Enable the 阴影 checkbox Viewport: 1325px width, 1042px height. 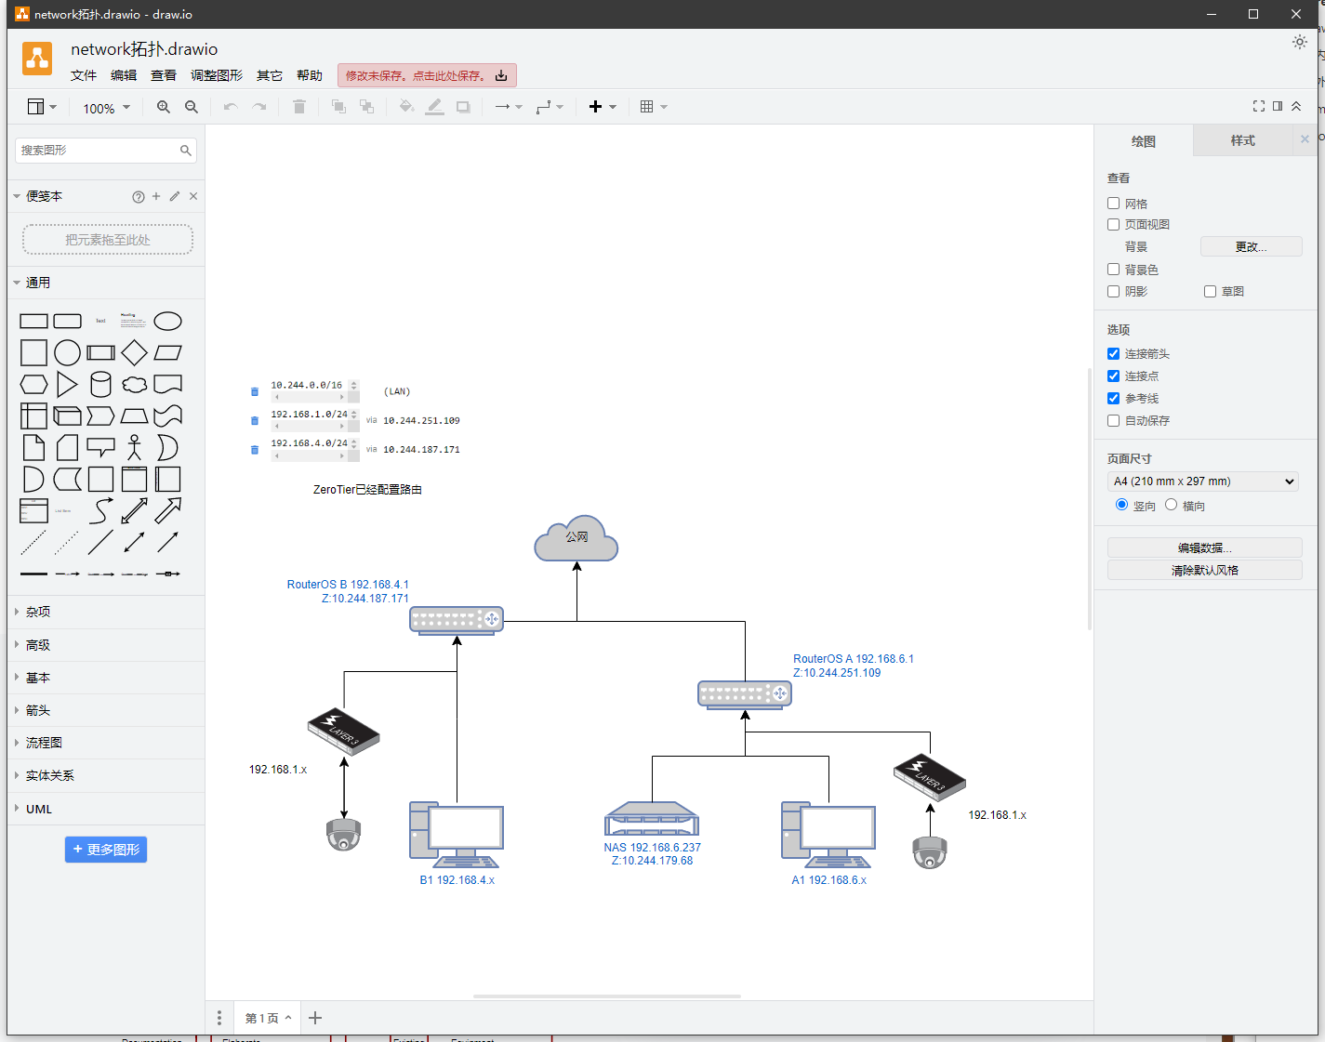coord(1113,291)
